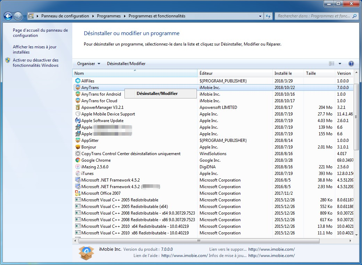Click the 2017/11/2 install date cell
This screenshot has width=362, height=265.
pos(283,193)
